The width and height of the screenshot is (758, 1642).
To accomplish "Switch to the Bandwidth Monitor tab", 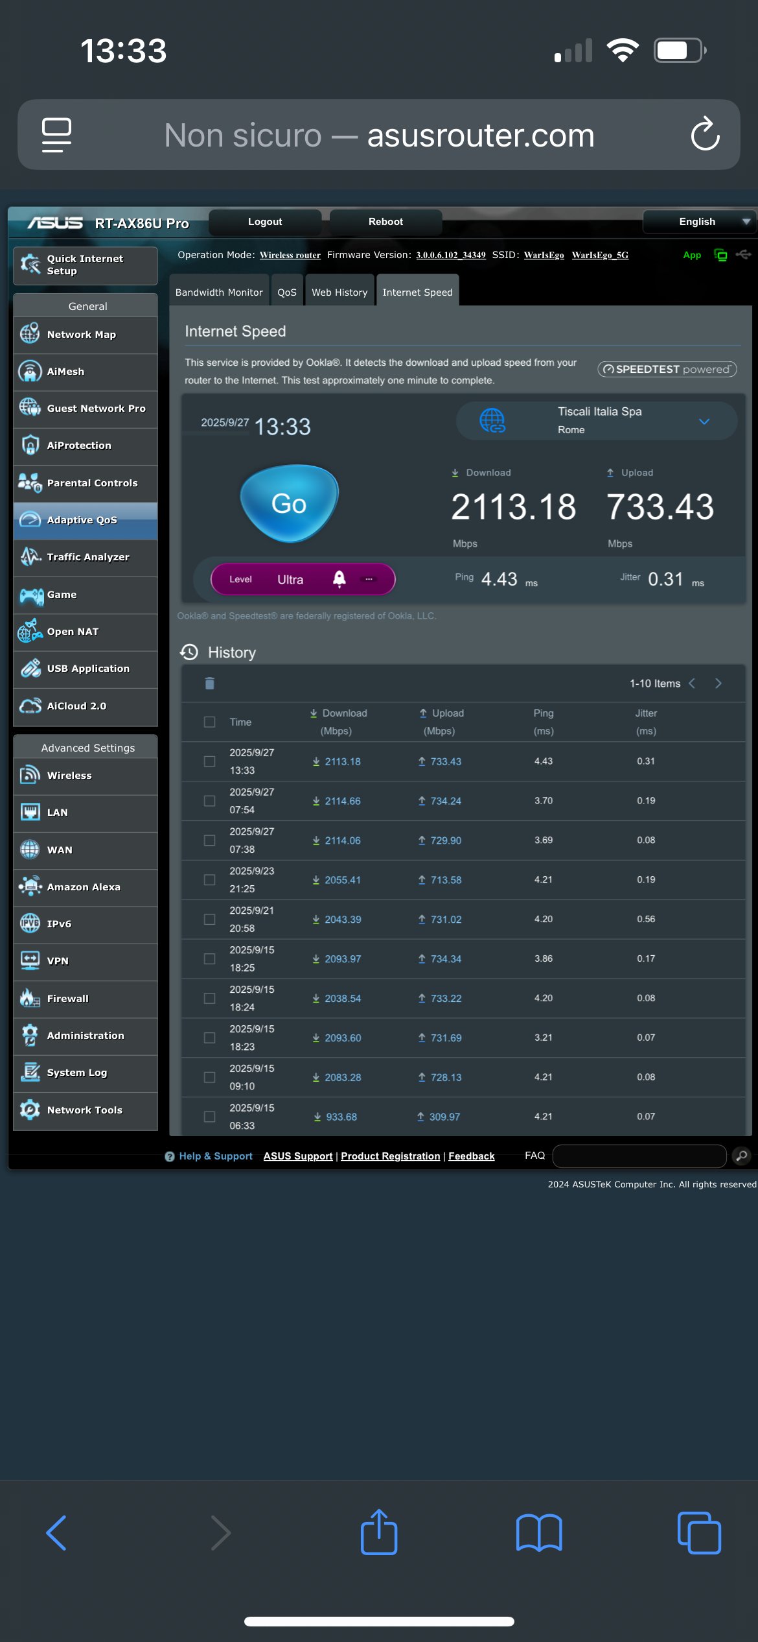I will (x=219, y=292).
